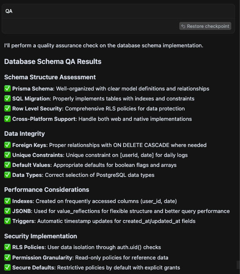240x274 pixels.
Task: Click the undo arrow icon in Restore checkpoint
Action: pos(183,26)
